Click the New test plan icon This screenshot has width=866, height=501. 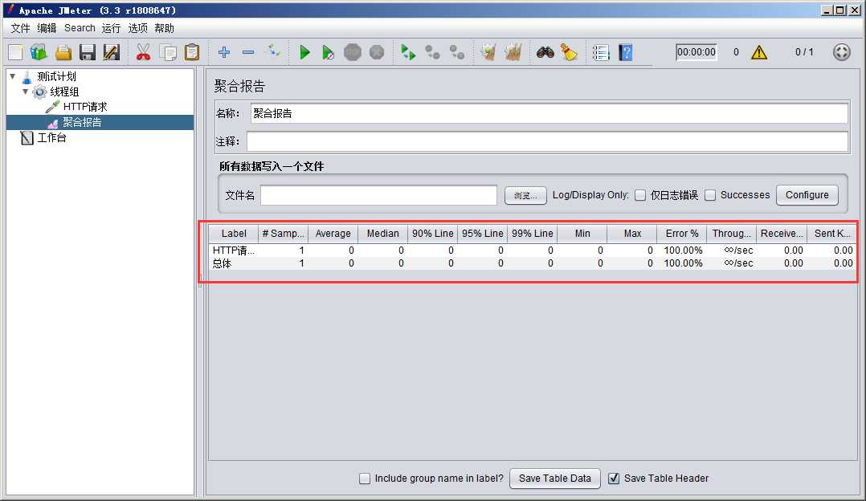click(15, 52)
